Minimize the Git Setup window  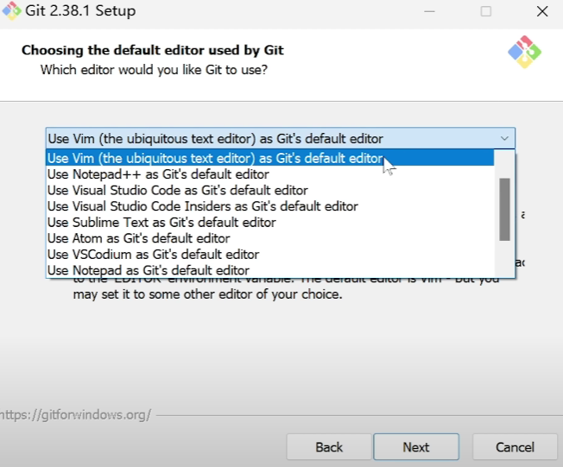429,11
